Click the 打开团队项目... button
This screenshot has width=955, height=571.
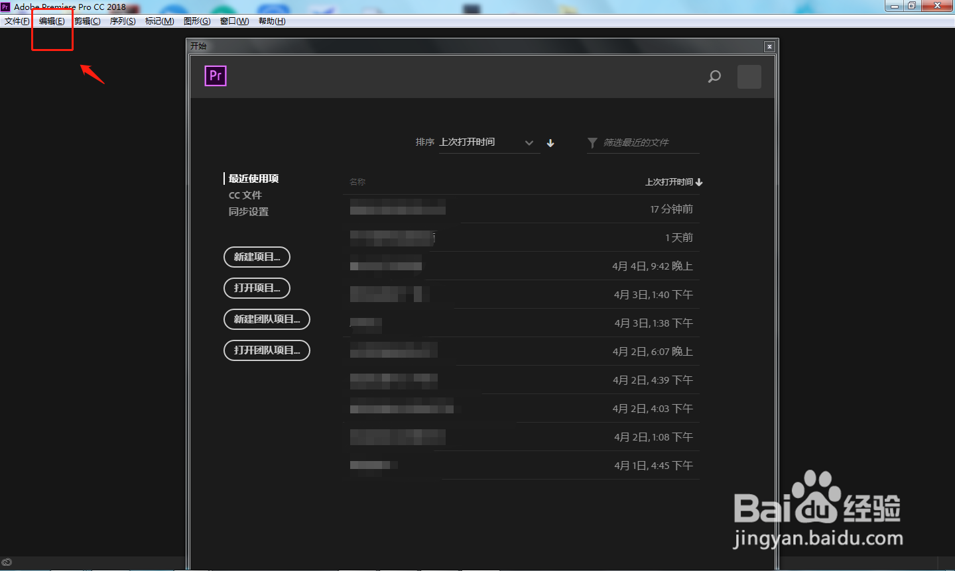coord(267,350)
